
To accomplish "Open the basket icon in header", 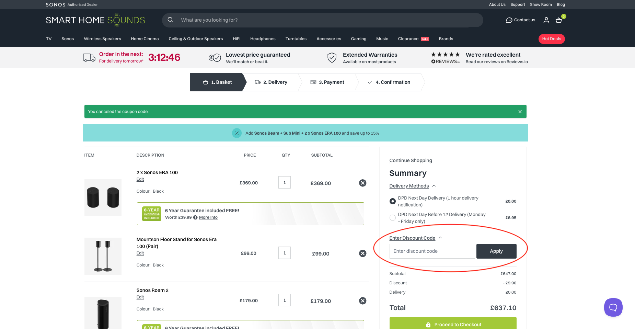I will click(559, 20).
